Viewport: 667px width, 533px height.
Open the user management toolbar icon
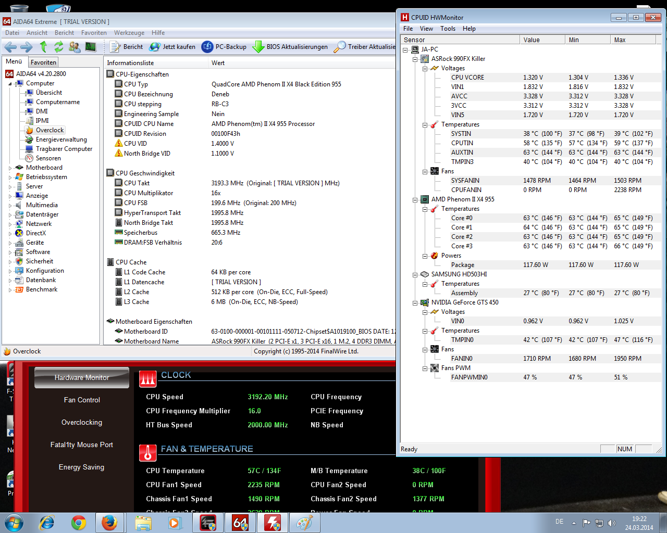[x=75, y=47]
